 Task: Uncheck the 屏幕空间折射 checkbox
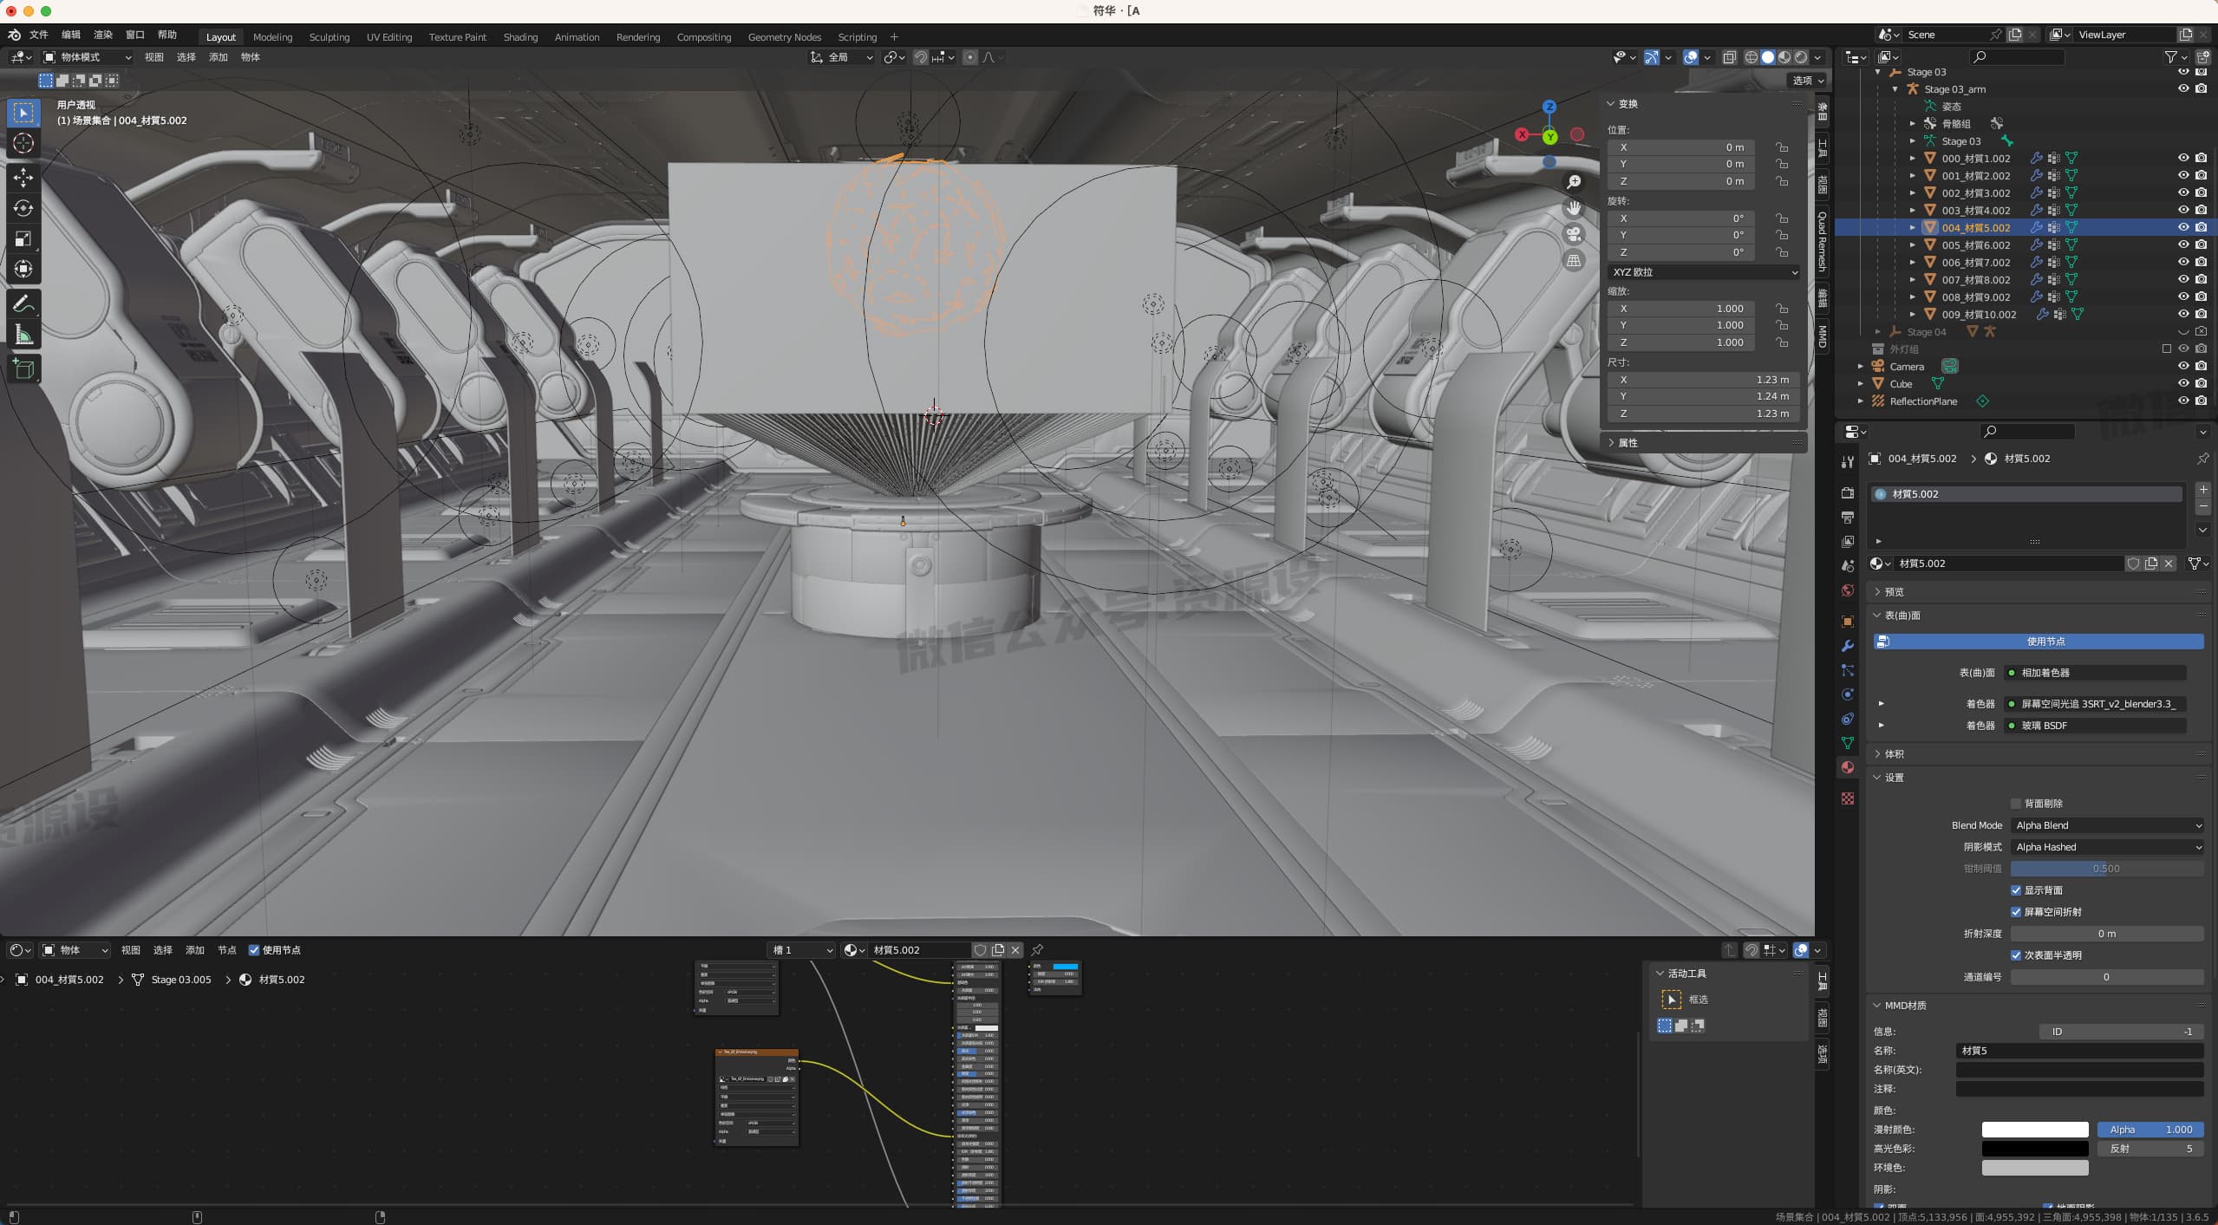click(2016, 912)
